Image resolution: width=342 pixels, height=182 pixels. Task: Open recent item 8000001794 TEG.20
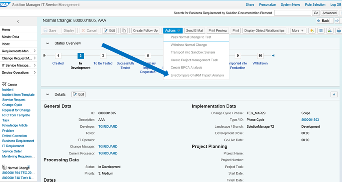tap(18, 173)
